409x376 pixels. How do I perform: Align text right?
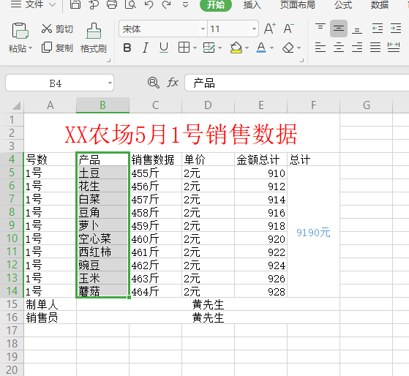(357, 48)
